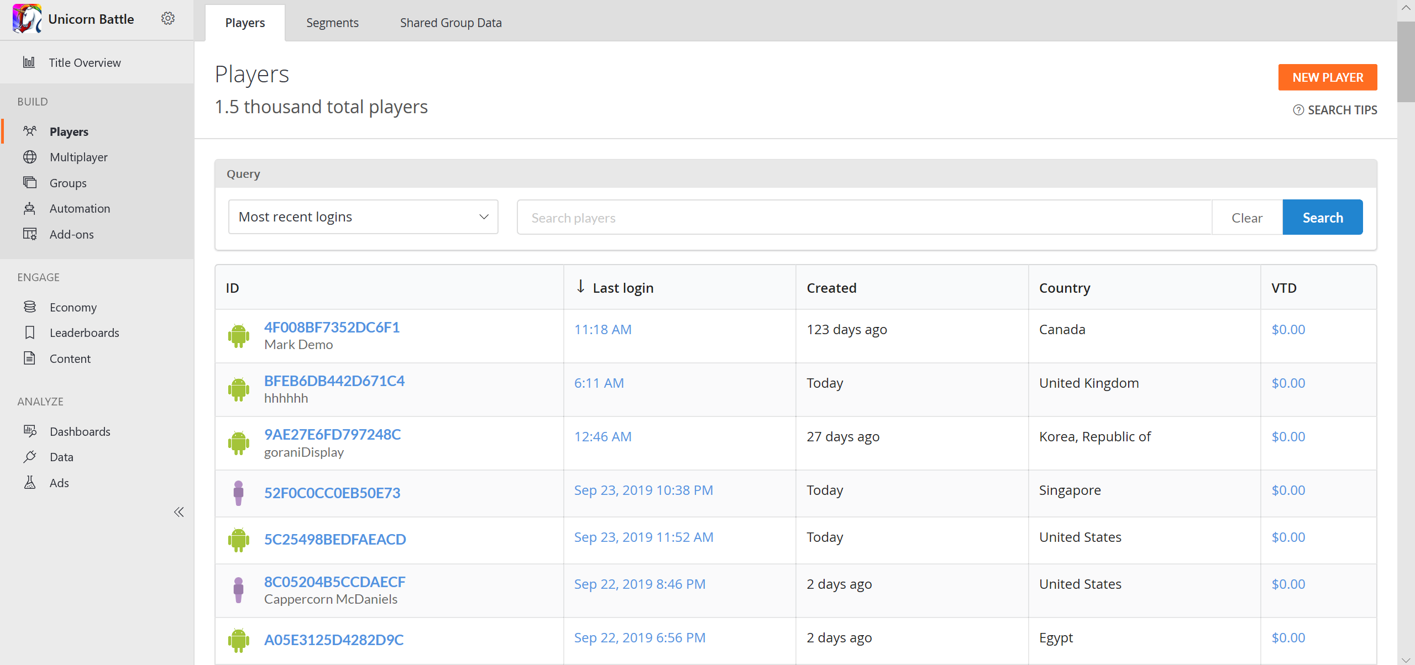
Task: Collapse the left sidebar panel
Action: [x=180, y=511]
